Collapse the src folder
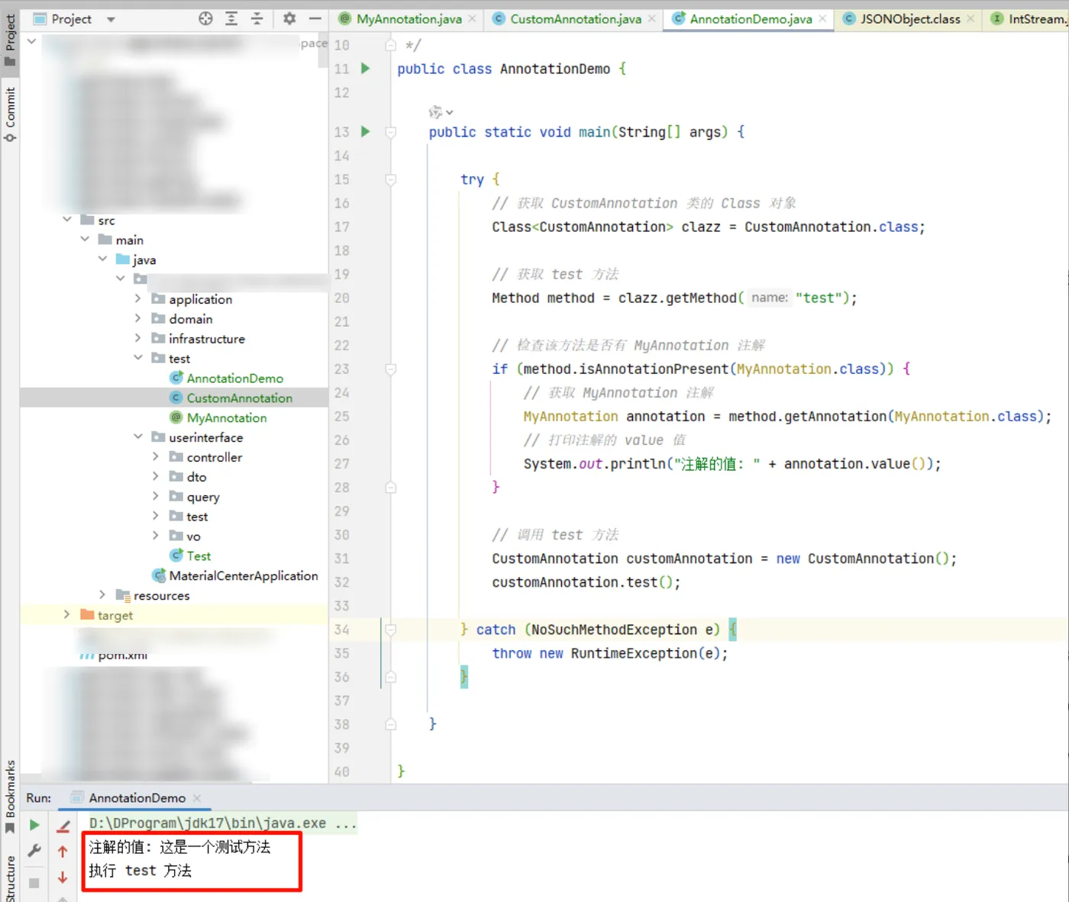Viewport: 1069px width, 902px height. click(x=67, y=220)
